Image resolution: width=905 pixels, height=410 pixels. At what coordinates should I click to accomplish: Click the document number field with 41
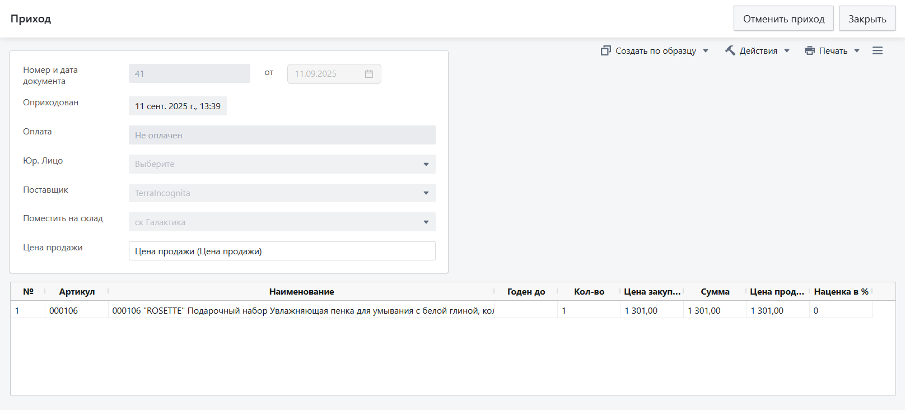(x=189, y=74)
